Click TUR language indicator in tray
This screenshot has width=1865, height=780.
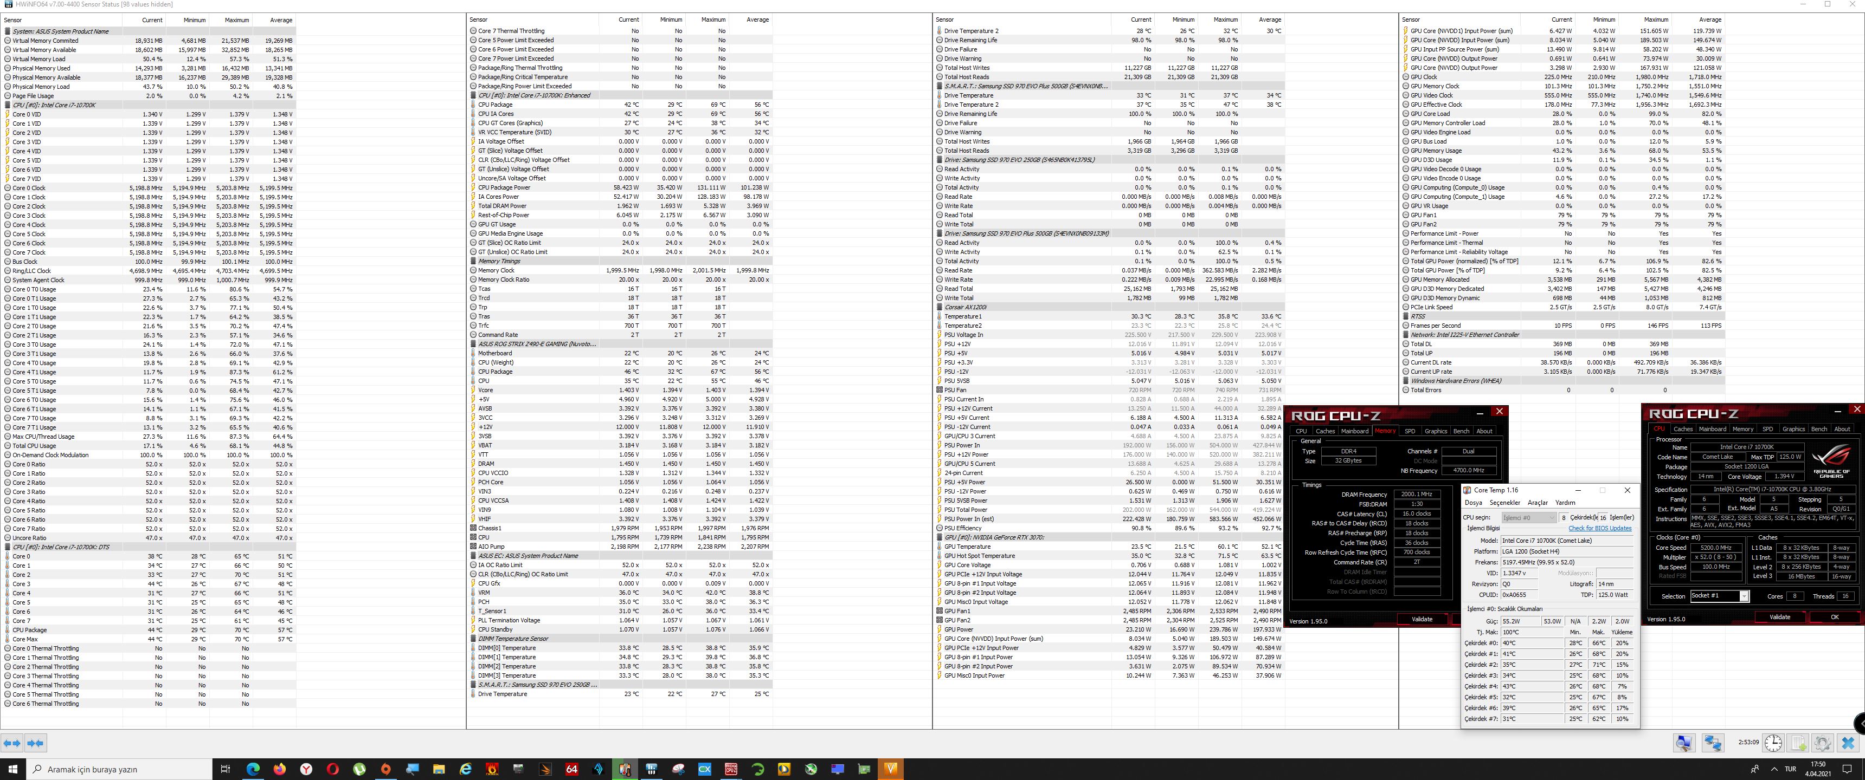point(1790,769)
